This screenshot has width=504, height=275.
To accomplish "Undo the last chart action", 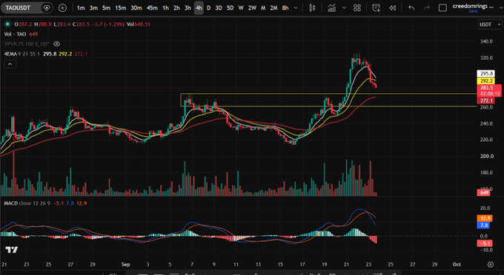I will pos(411,8).
